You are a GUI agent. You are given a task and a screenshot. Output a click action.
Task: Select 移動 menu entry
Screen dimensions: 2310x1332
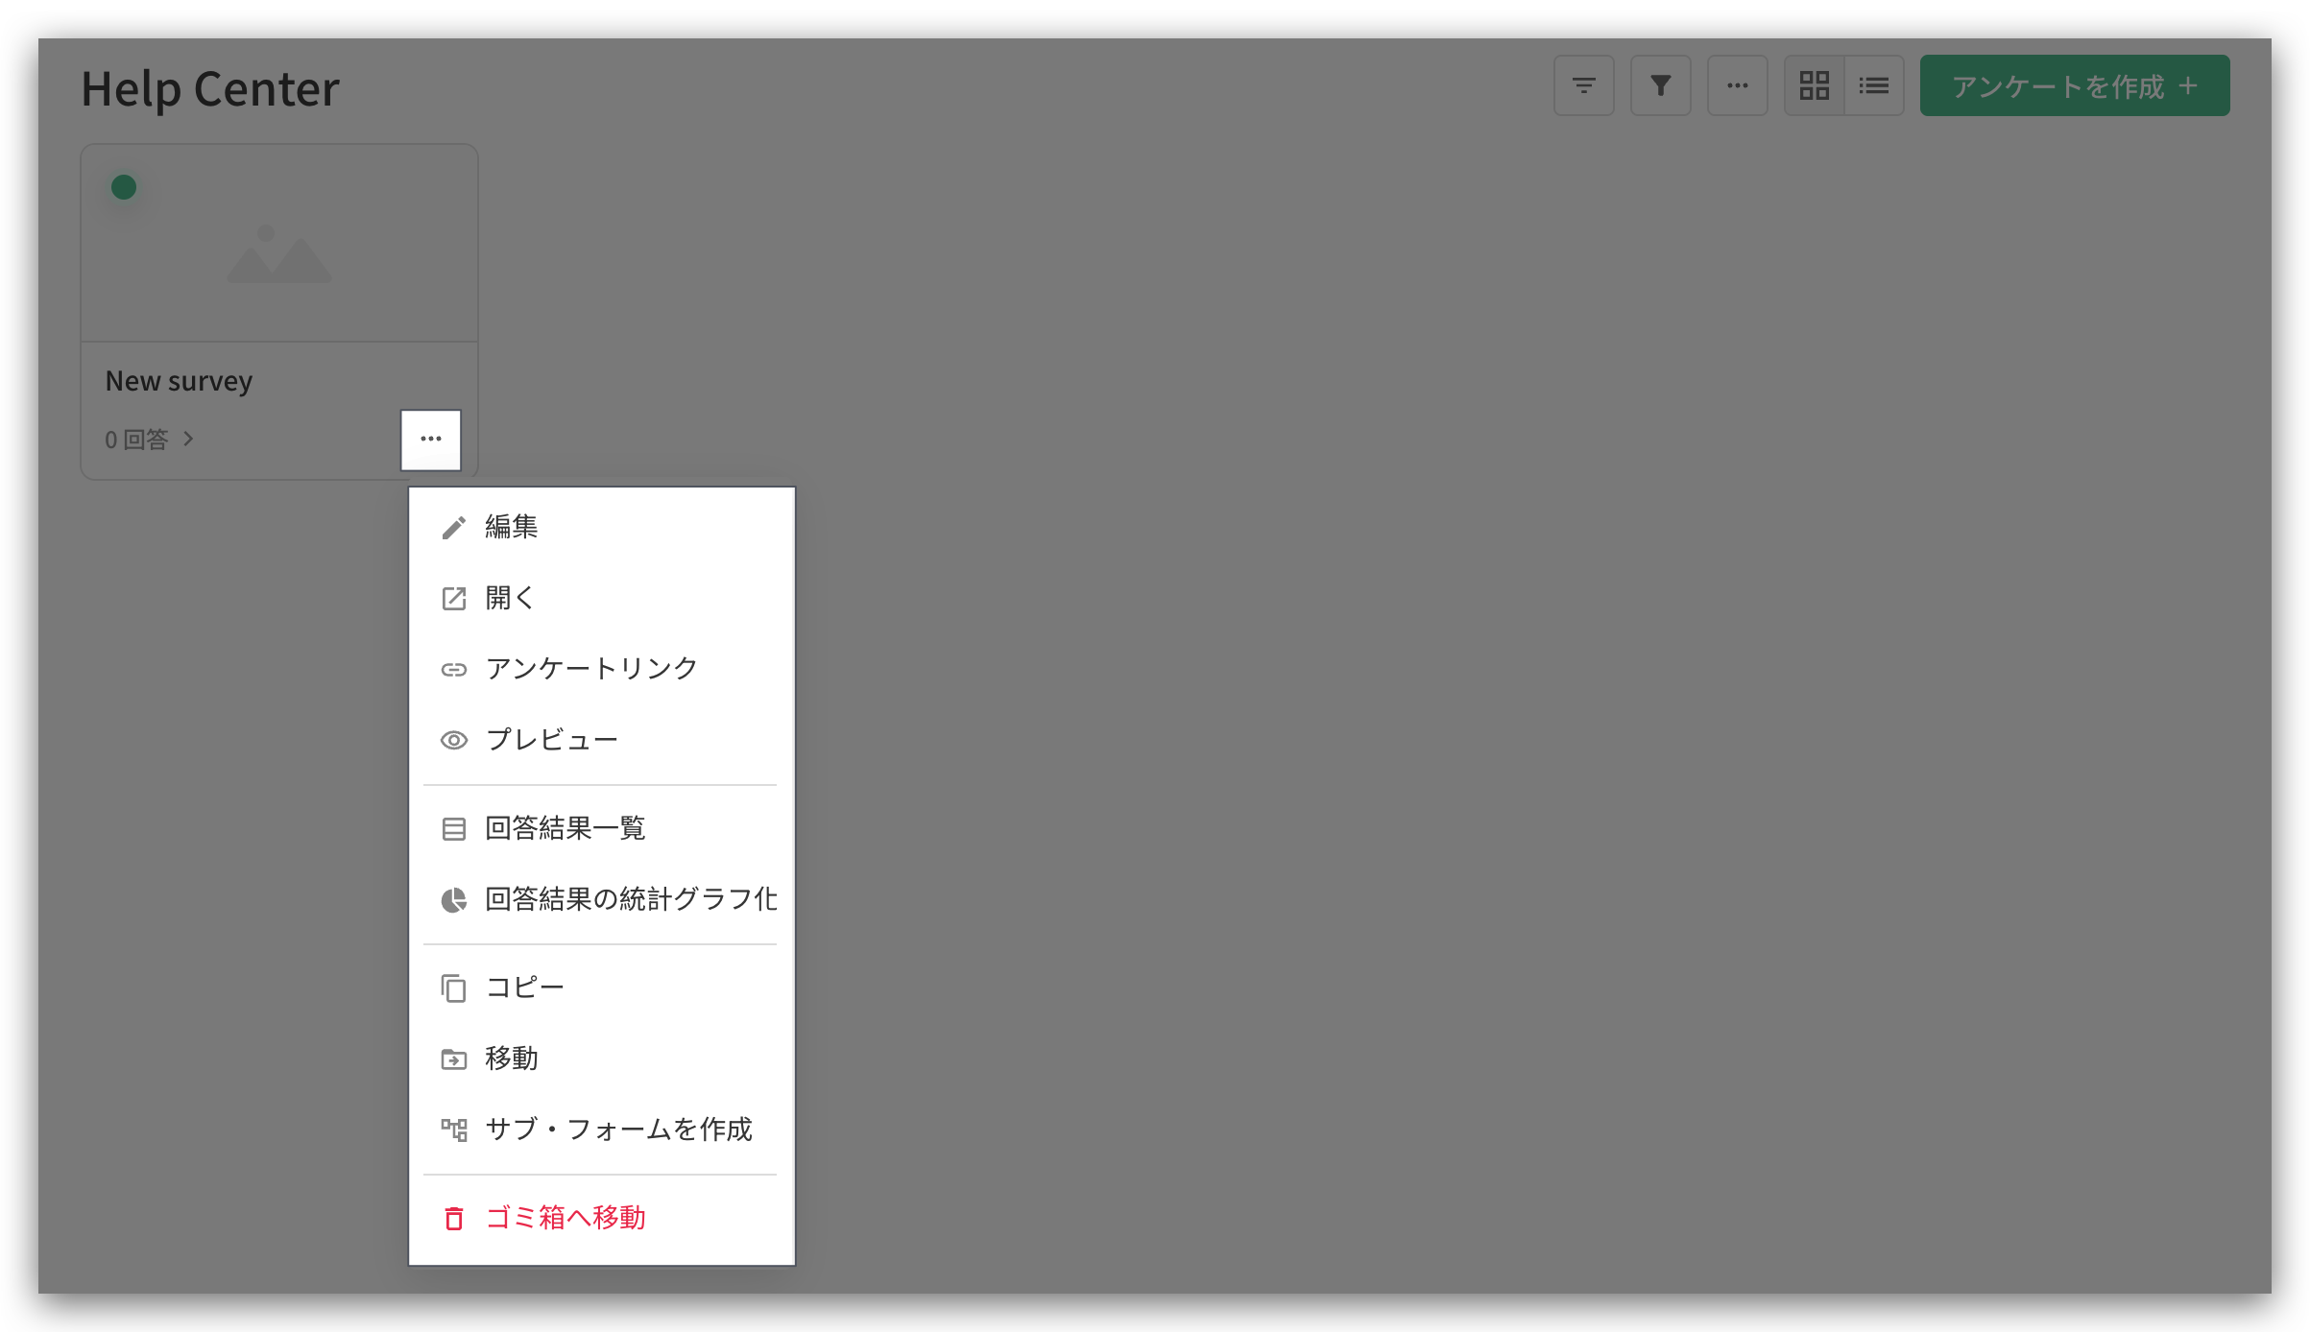point(601,1058)
